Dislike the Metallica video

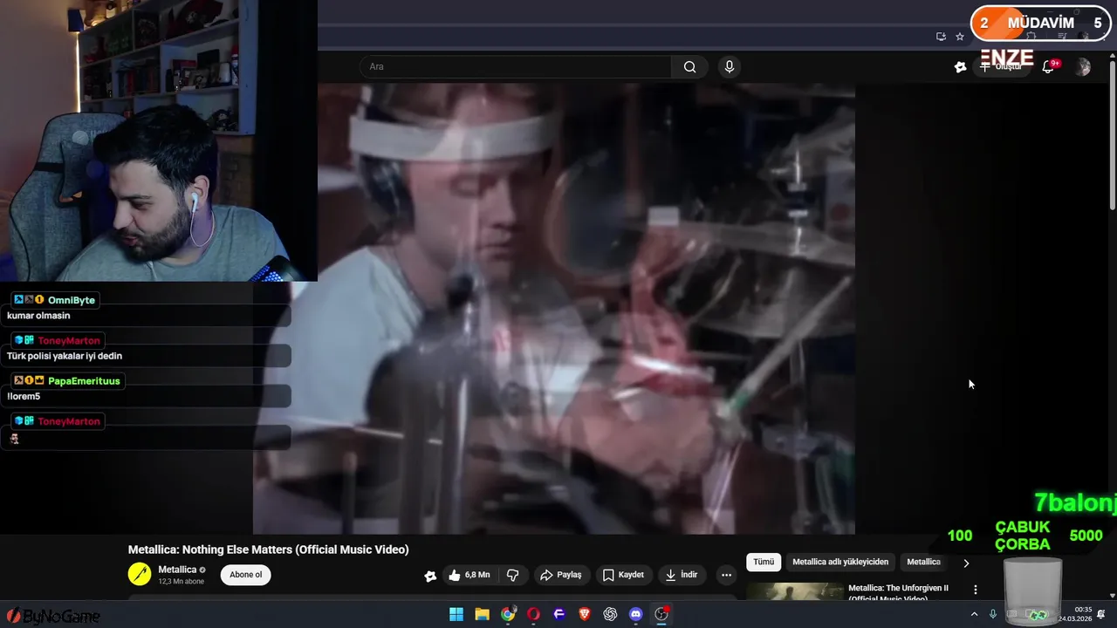[513, 575]
